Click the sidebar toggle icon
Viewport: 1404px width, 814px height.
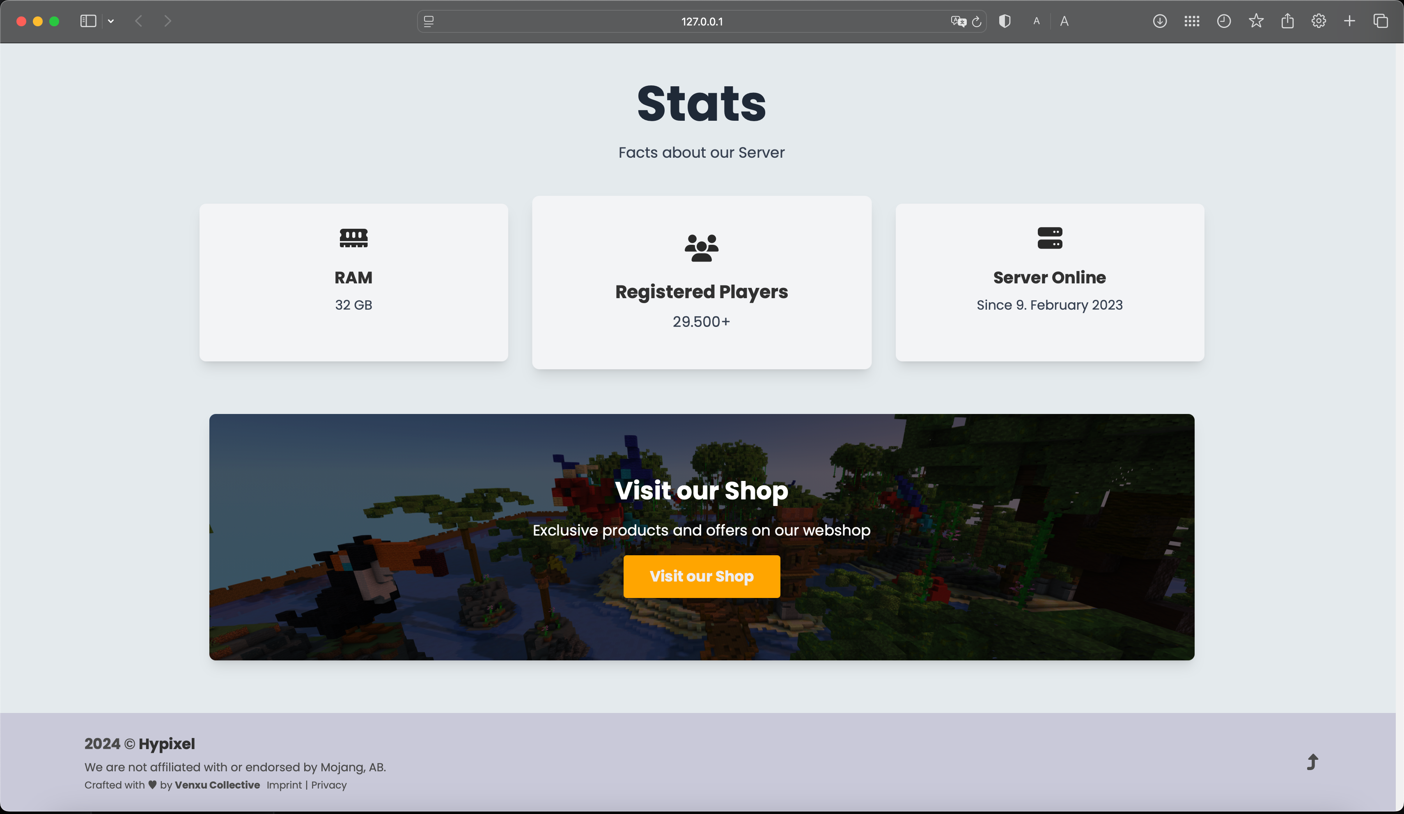click(x=88, y=21)
